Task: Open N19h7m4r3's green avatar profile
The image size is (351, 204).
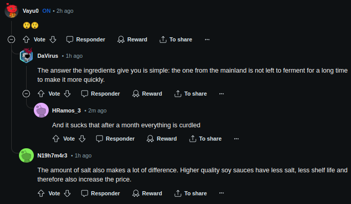Action: pyautogui.click(x=27, y=155)
